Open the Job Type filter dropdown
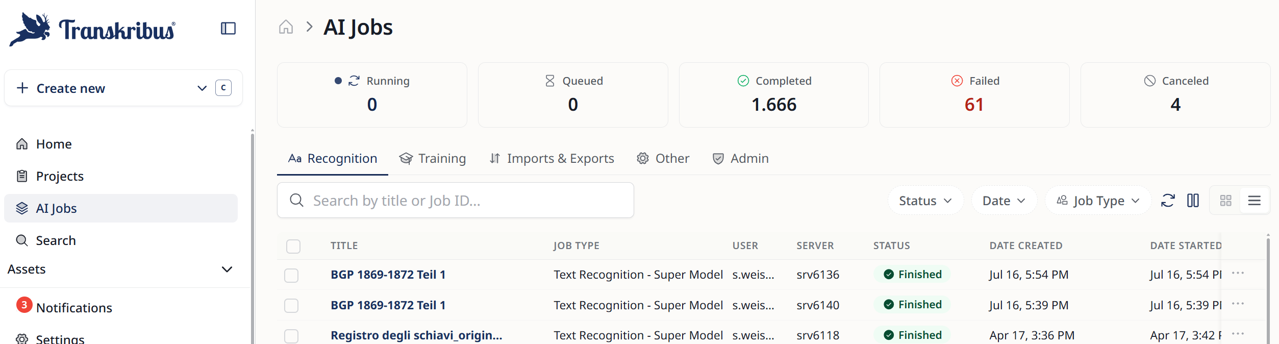This screenshot has height=344, width=1279. point(1098,201)
